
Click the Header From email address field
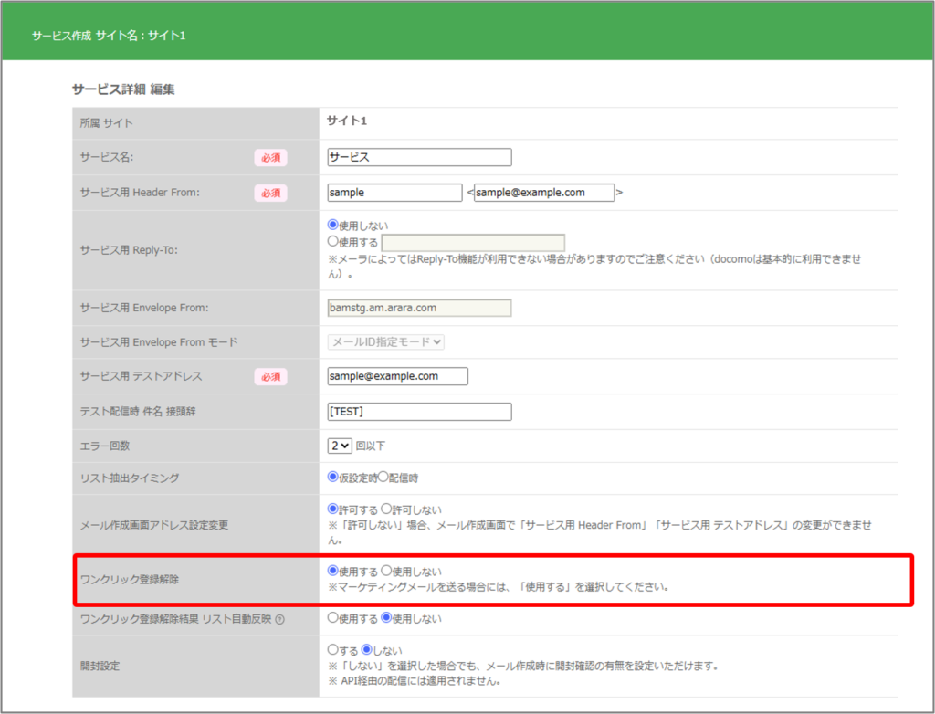click(x=543, y=193)
